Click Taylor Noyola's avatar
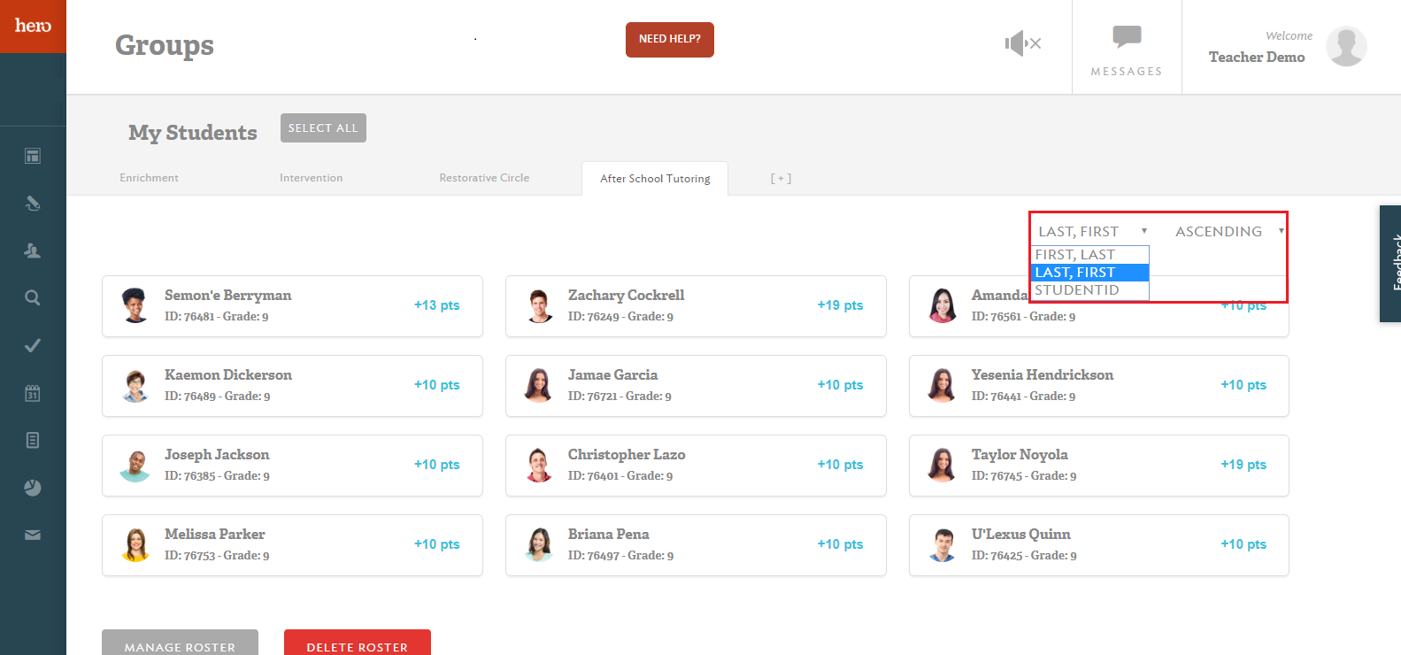Image resolution: width=1401 pixels, height=655 pixels. [942, 465]
